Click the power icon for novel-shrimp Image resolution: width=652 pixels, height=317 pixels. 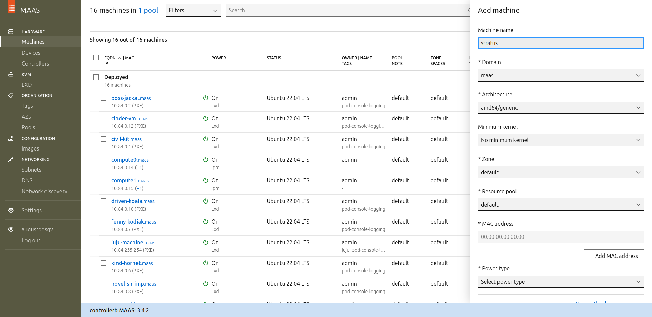click(206, 284)
